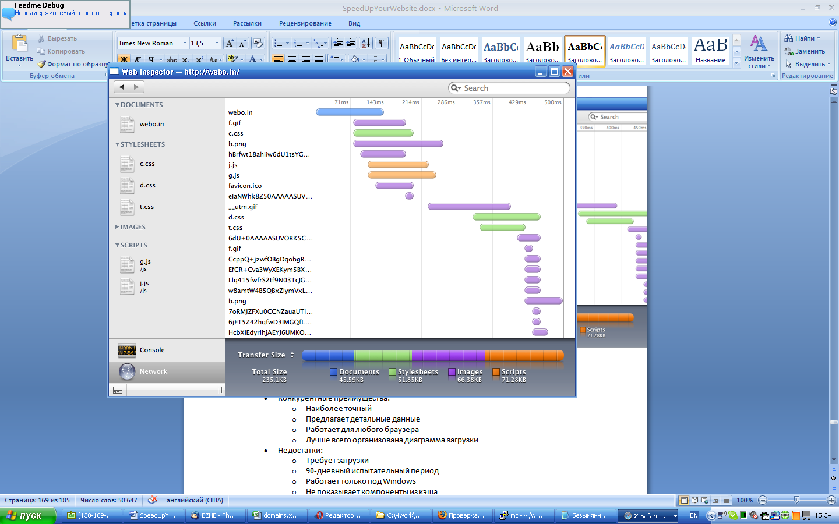Image resolution: width=839 pixels, height=524 pixels.
Task: Expand the IMAGES section in sidebar
Action: pos(117,227)
